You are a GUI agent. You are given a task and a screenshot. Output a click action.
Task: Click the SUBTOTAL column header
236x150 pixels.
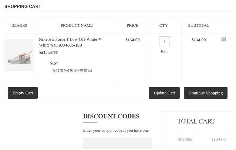[198, 26]
